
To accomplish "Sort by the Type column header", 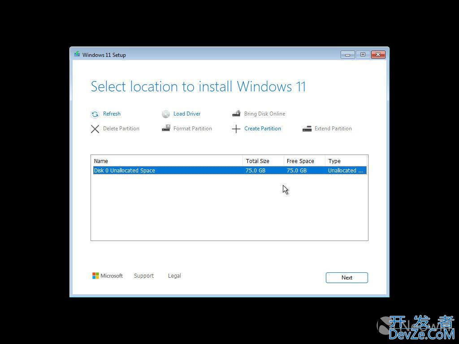I will point(346,161).
